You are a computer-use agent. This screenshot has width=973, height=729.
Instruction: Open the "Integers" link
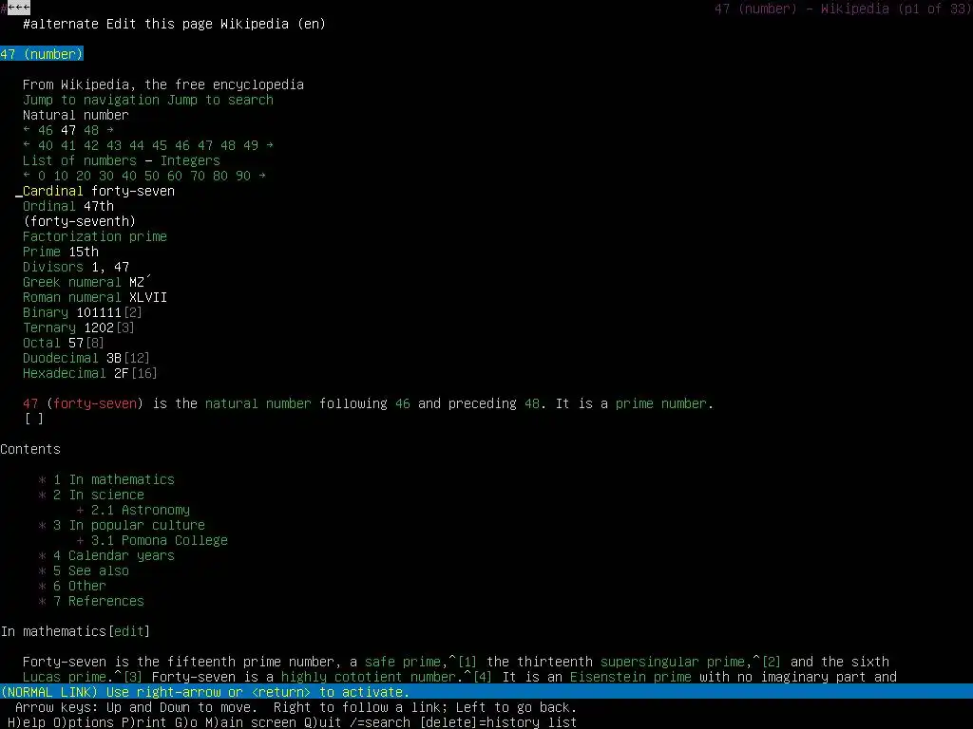click(190, 160)
